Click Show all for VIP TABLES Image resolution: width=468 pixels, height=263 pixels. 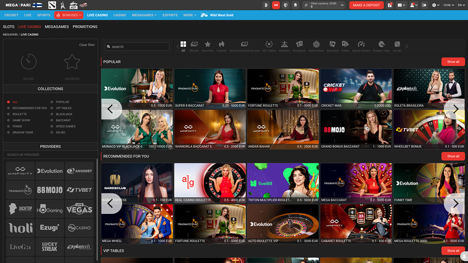point(453,250)
